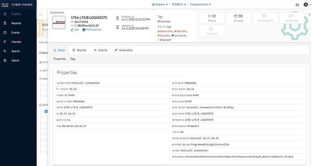The height and width of the screenshot is (166, 312).
Task: Click the Reports document icon
Action: [5, 23]
